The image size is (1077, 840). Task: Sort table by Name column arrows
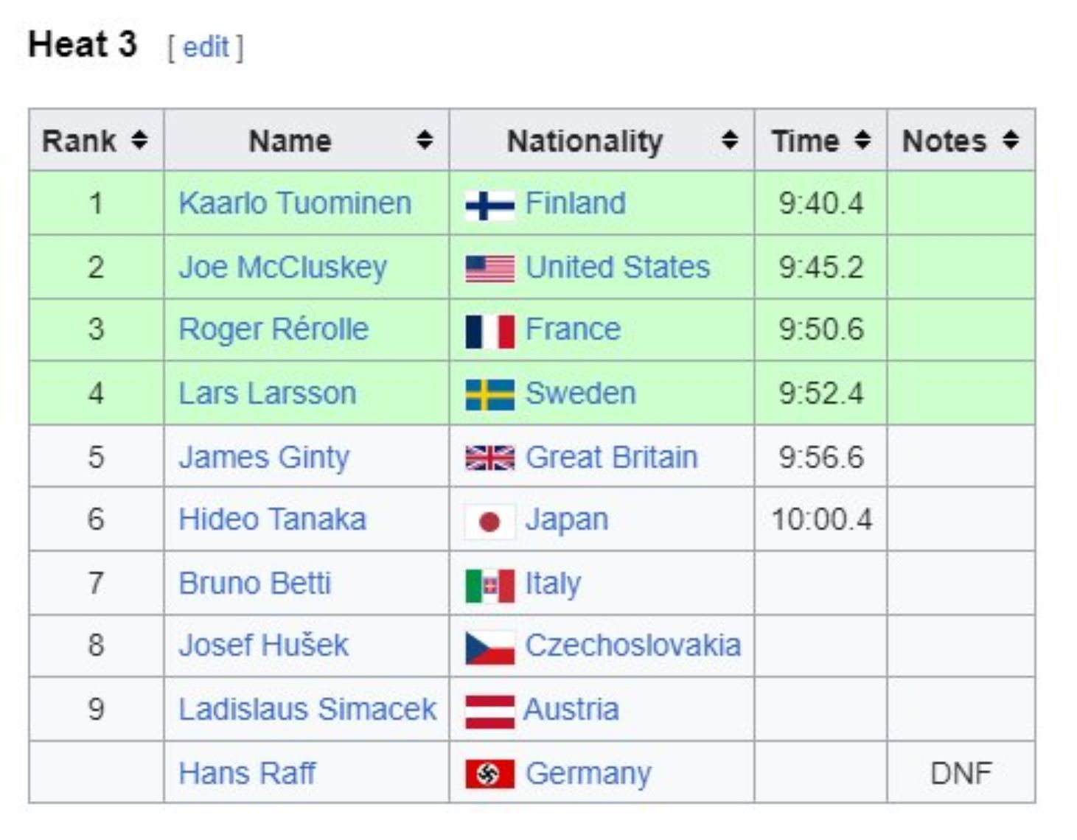[425, 140]
